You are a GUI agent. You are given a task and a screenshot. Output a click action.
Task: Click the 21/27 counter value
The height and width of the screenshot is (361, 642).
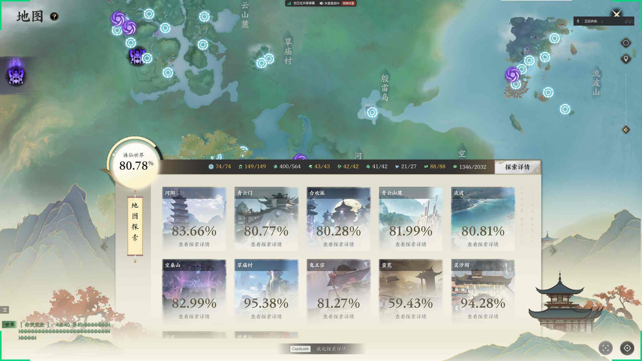pos(409,167)
